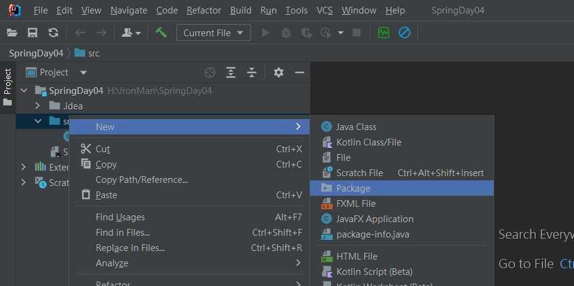574x286 pixels.
Task: Click Copy Path/Reference in context menu
Action: pyautogui.click(x=142, y=180)
